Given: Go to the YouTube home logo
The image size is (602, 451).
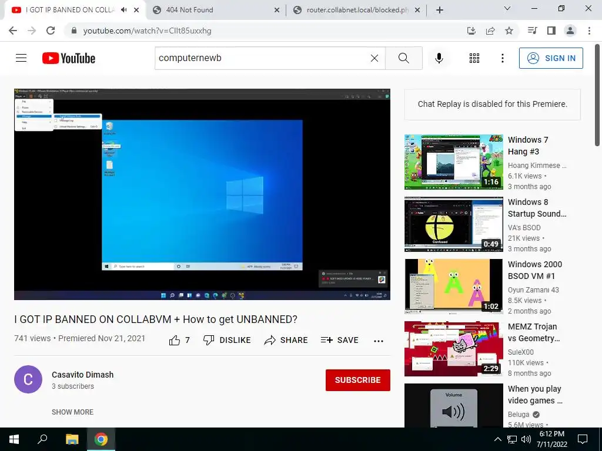Looking at the screenshot, I should 69,58.
